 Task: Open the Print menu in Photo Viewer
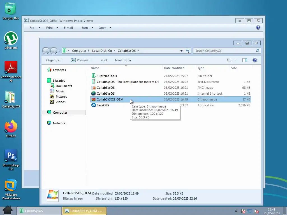[x=52, y=28]
